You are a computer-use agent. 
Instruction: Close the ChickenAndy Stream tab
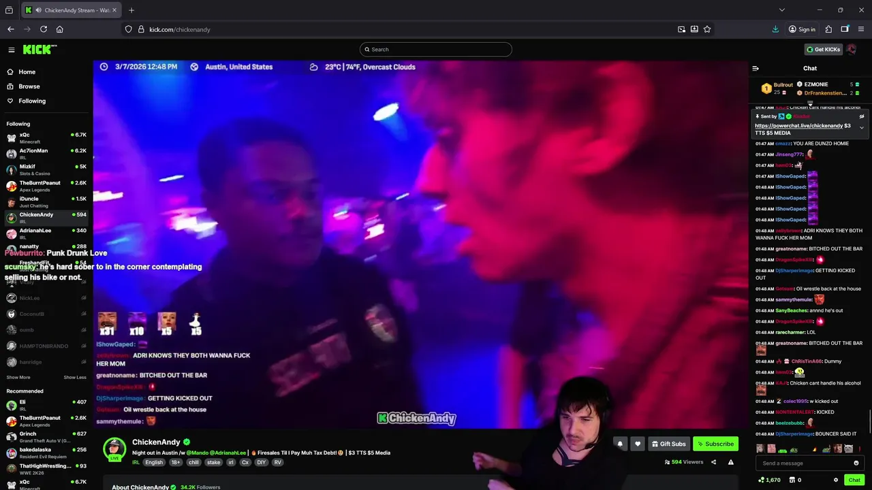[x=114, y=10]
